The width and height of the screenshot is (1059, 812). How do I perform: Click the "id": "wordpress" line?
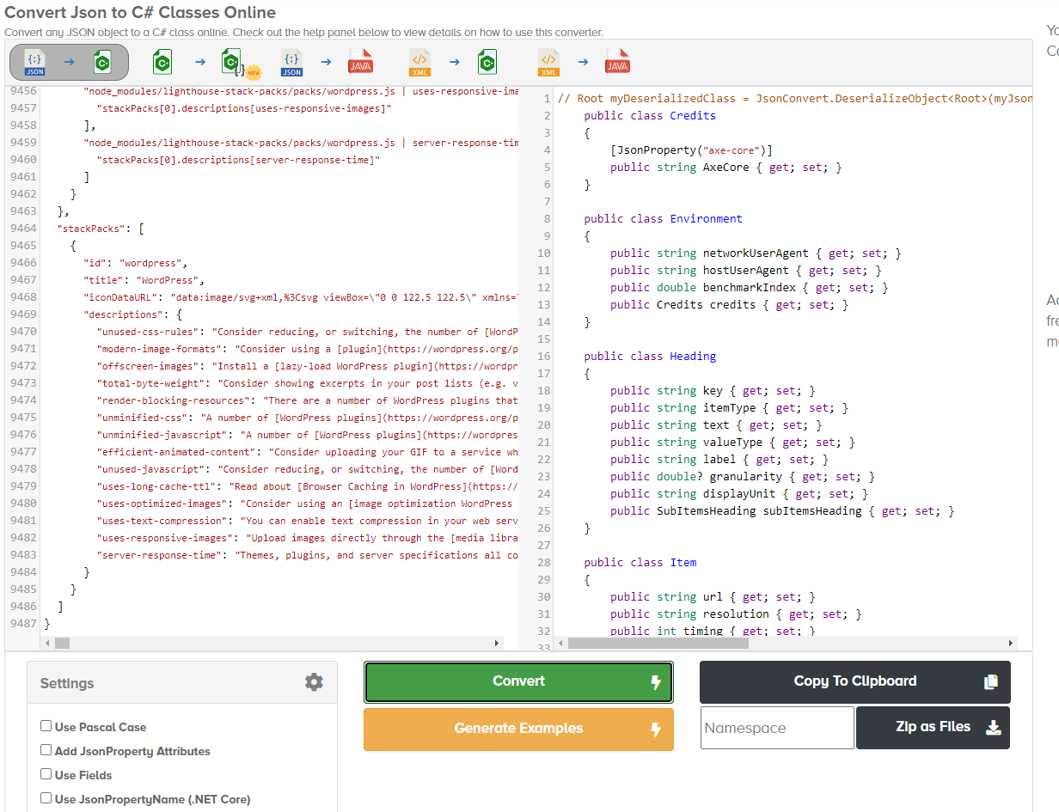(x=135, y=263)
